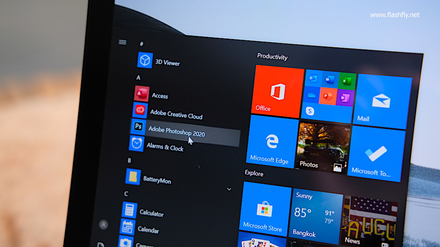The width and height of the screenshot is (440, 247).
Task: Expand the Start menu hamburger button
Action: [123, 42]
